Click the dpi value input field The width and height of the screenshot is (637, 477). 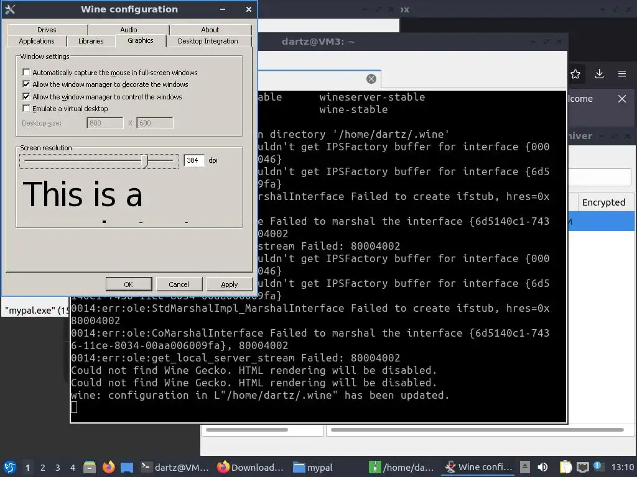pyautogui.click(x=194, y=160)
